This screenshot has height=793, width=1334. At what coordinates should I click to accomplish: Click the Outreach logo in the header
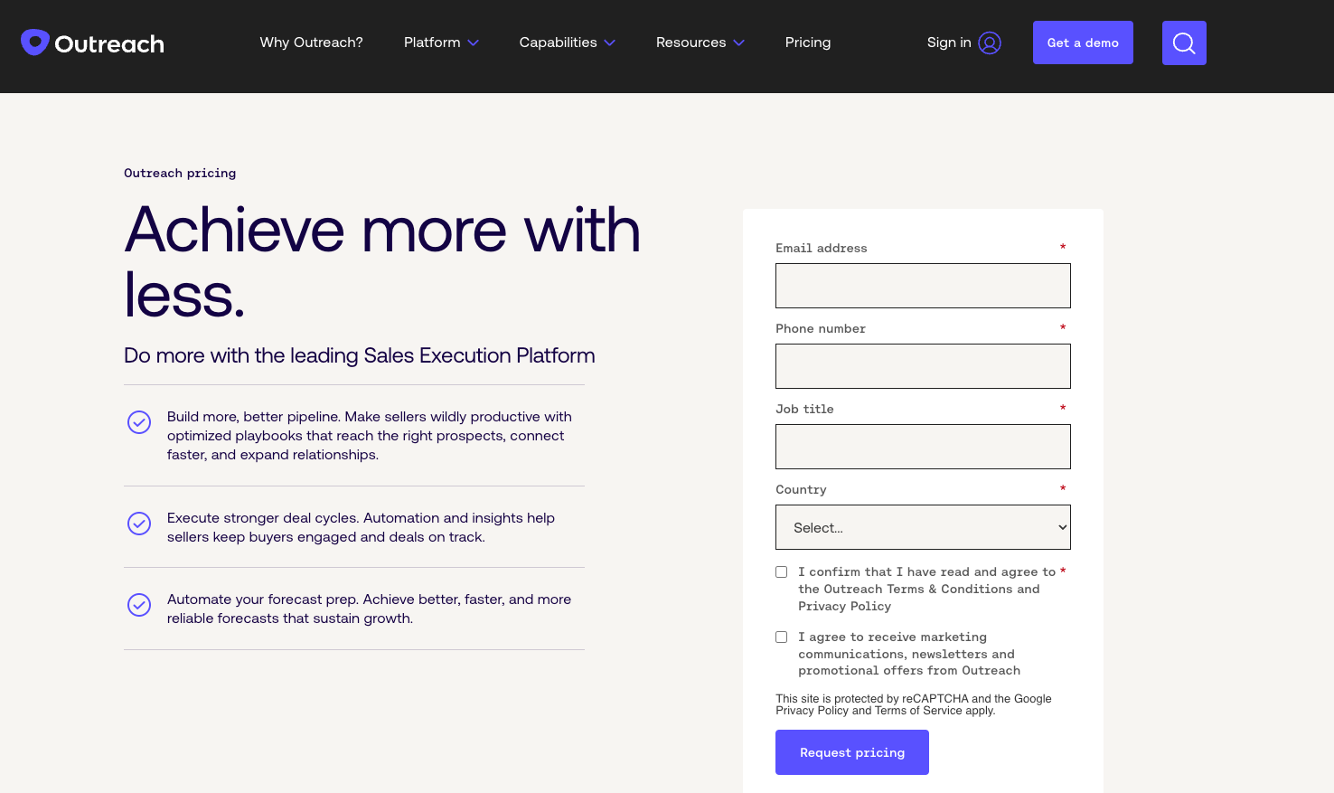point(92,42)
